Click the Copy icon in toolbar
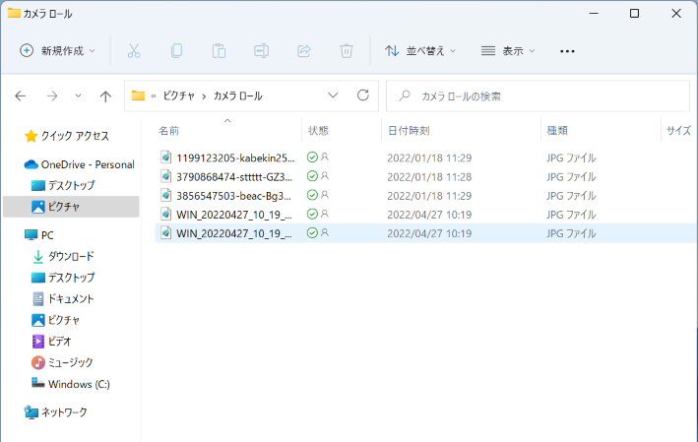 click(176, 51)
